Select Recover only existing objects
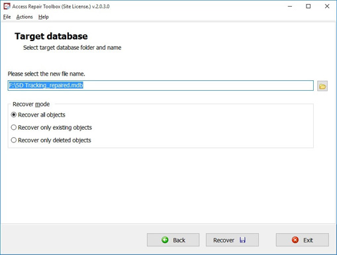This screenshot has width=337, height=255. [x=52, y=128]
